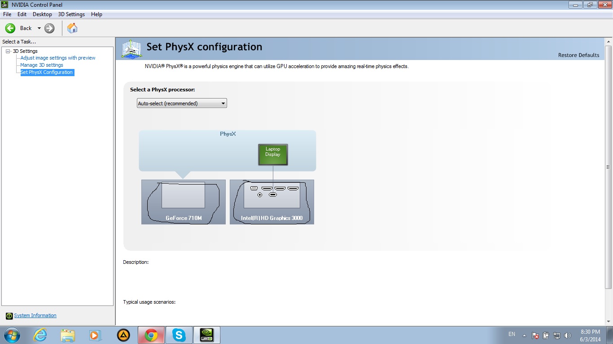Open the Desktop menu
This screenshot has height=344, width=613.
point(42,14)
